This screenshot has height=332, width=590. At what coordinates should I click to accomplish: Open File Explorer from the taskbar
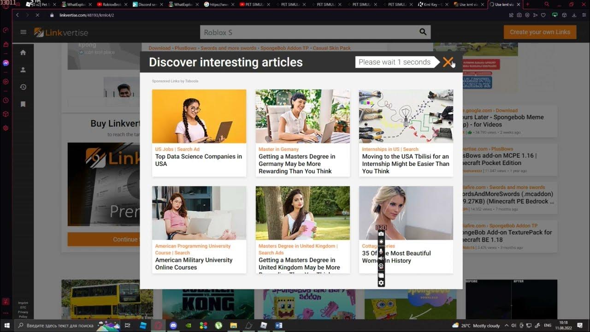[x=233, y=326]
